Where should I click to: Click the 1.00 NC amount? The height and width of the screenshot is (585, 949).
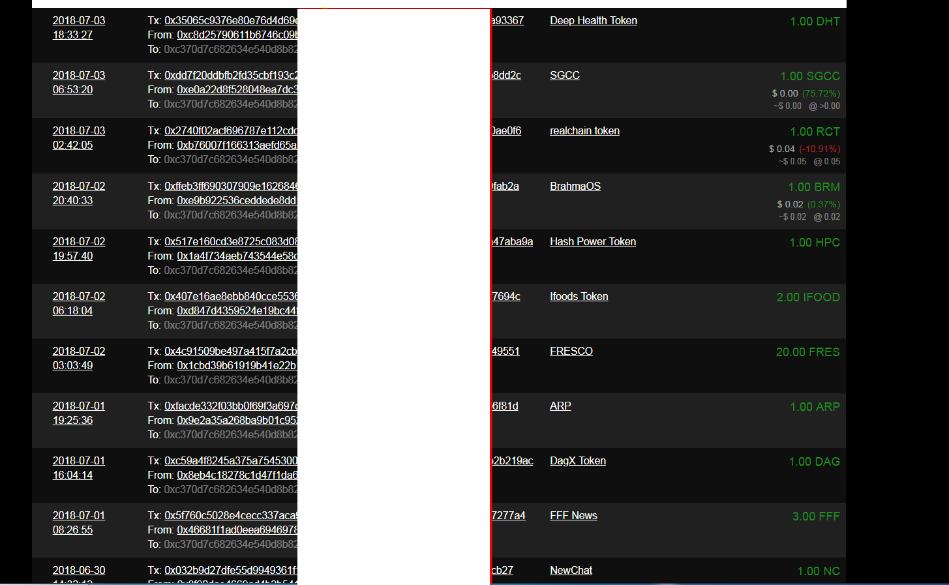click(819, 571)
